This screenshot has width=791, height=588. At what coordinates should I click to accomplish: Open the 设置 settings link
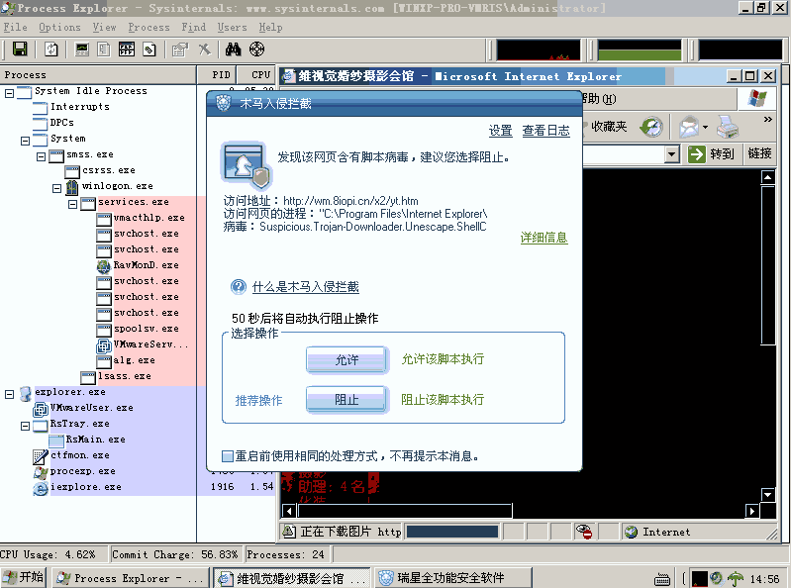(x=500, y=131)
